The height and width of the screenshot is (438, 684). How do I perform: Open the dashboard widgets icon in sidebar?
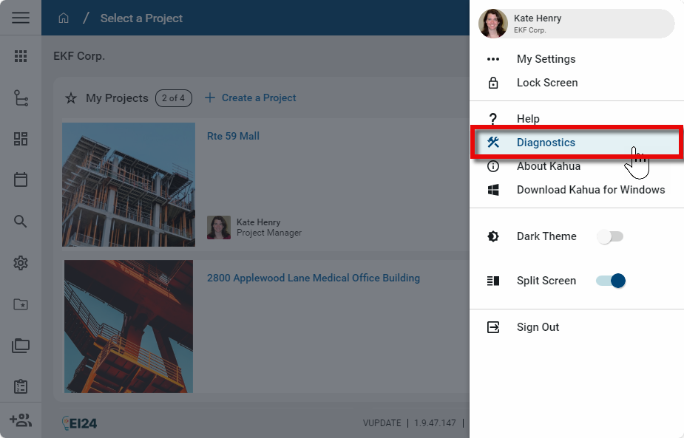click(21, 139)
